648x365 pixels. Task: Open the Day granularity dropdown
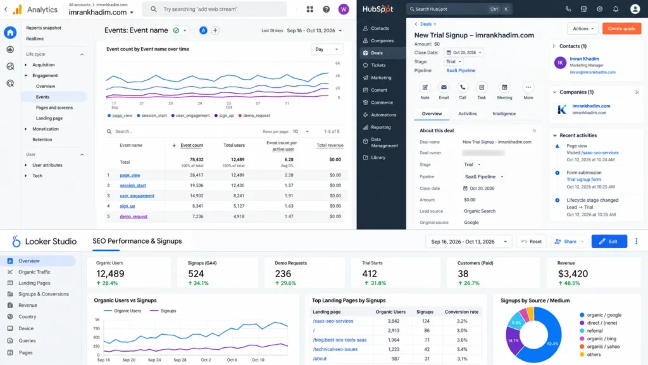pos(327,49)
